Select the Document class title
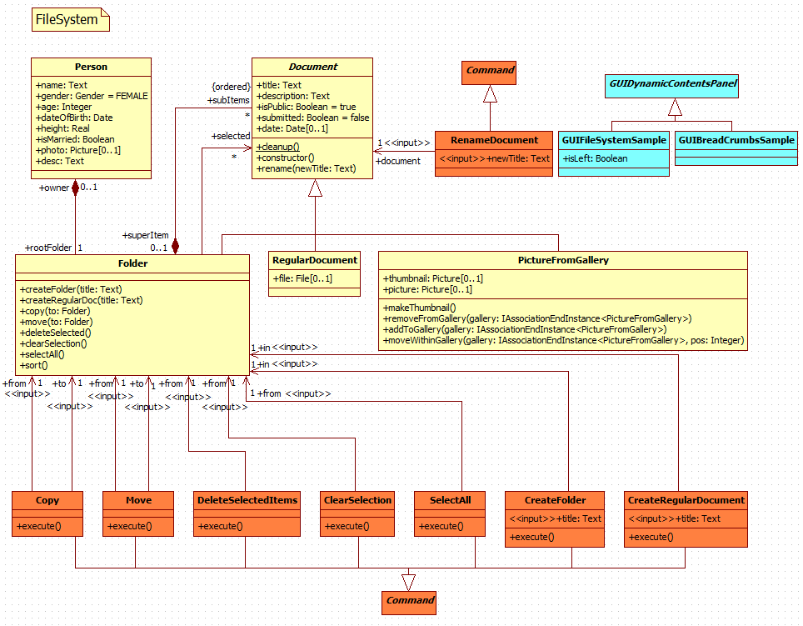The width and height of the screenshot is (803, 626). click(313, 67)
